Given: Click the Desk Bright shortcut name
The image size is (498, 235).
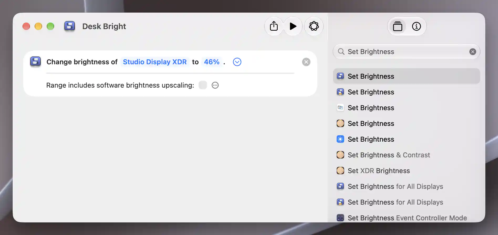Looking at the screenshot, I should pyautogui.click(x=104, y=26).
